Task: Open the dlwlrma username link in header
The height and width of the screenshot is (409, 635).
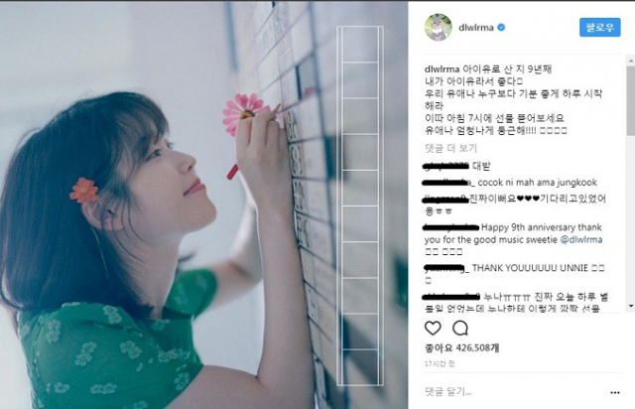Action: [476, 28]
